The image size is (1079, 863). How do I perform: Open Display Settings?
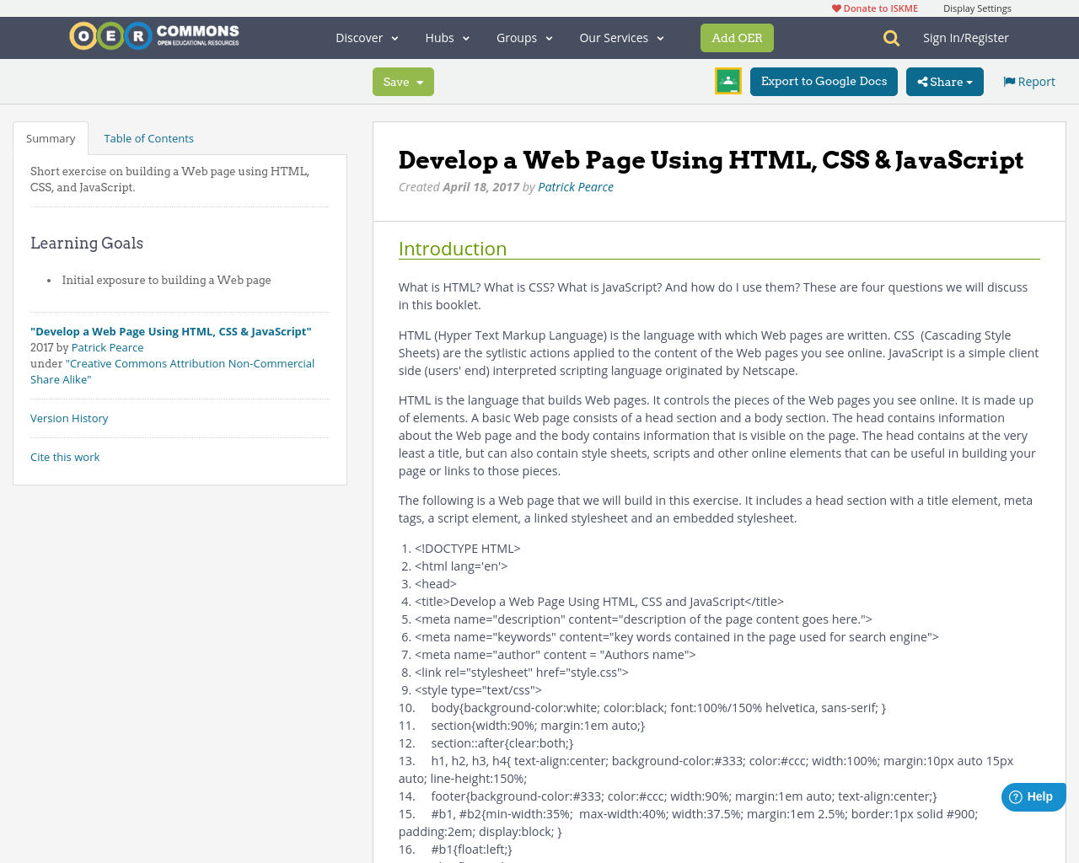click(977, 8)
